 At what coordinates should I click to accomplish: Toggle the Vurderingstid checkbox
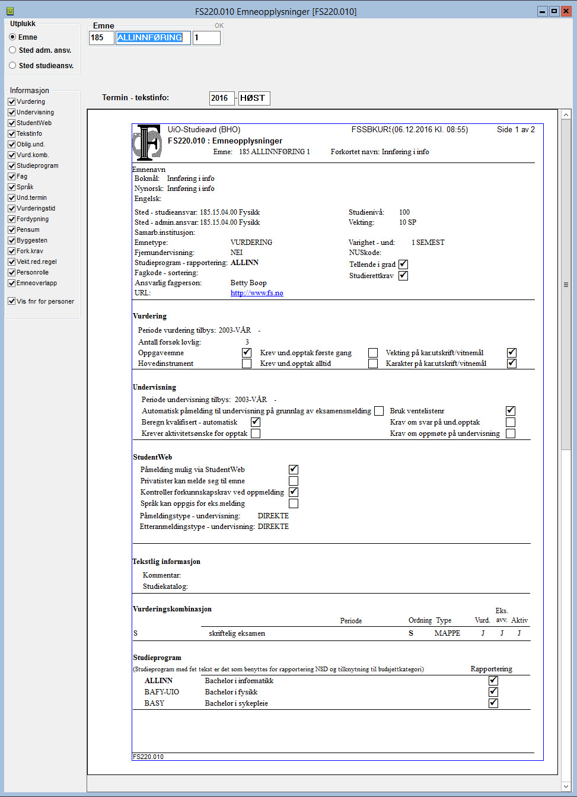(x=11, y=208)
